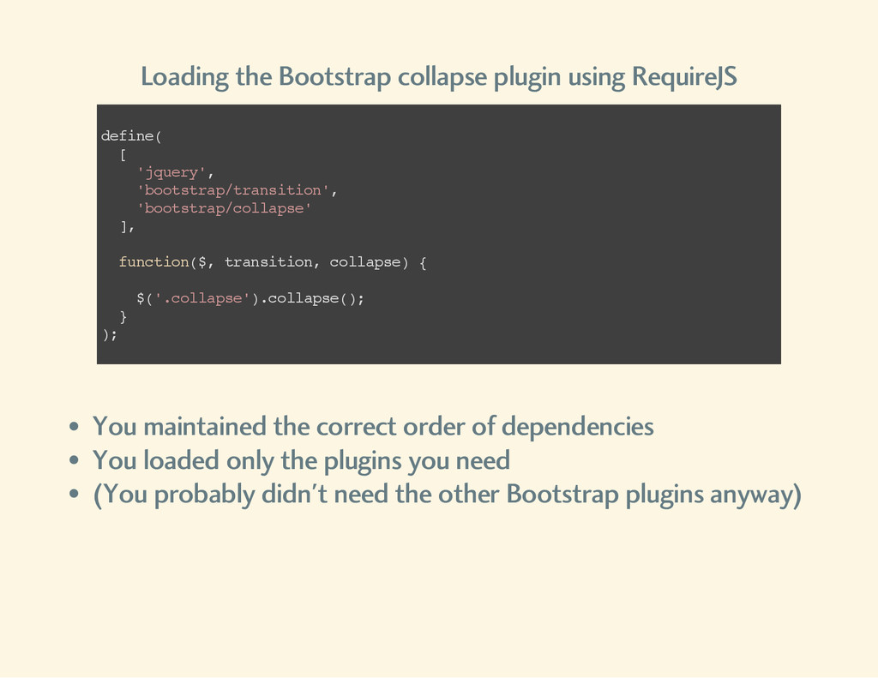This screenshot has height=678, width=878.
Task: Click the function($, transition, collapse) line
Action: (273, 262)
